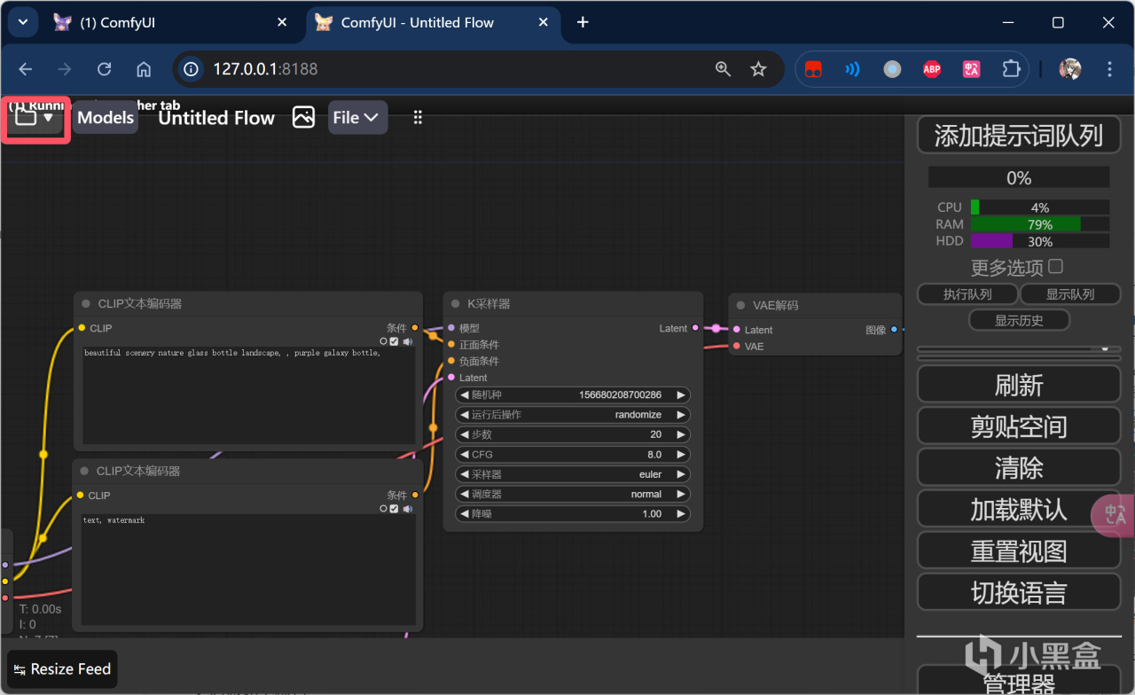Uncheck the checkbox in top CLIP text encoder
This screenshot has width=1135, height=695.
pyautogui.click(x=395, y=341)
